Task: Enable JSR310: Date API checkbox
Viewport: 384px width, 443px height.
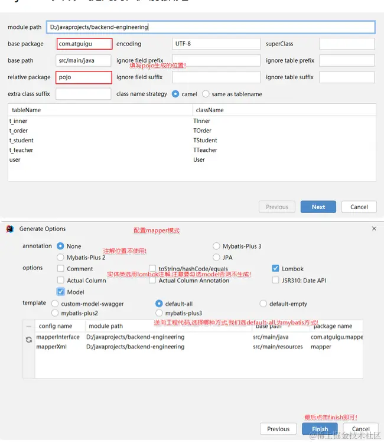Action: (x=275, y=280)
